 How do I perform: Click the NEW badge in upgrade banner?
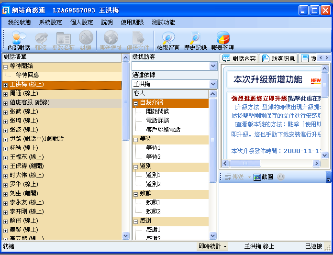pos(316,81)
